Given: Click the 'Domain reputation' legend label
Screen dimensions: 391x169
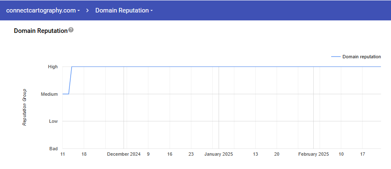Looking at the screenshot, I should click(361, 57).
